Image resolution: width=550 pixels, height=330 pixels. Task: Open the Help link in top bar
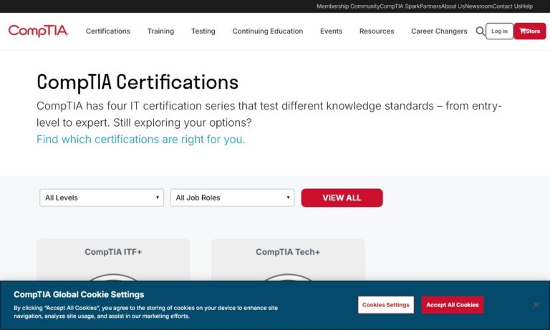[527, 6]
